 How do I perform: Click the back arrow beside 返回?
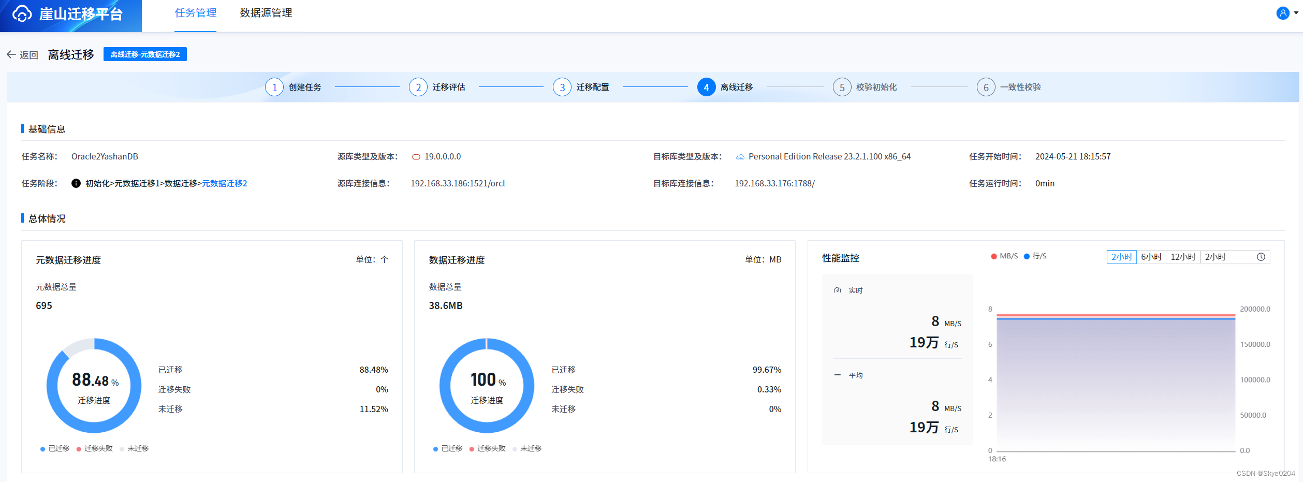click(11, 54)
